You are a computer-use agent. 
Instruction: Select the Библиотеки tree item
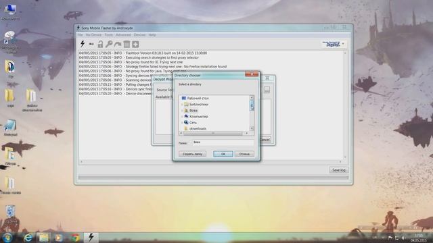click(x=199, y=104)
